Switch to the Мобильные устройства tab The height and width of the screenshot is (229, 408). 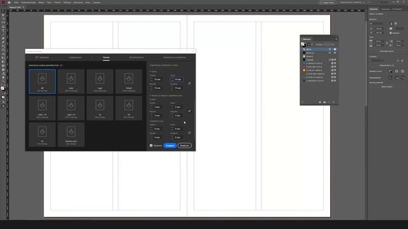[x=175, y=57]
